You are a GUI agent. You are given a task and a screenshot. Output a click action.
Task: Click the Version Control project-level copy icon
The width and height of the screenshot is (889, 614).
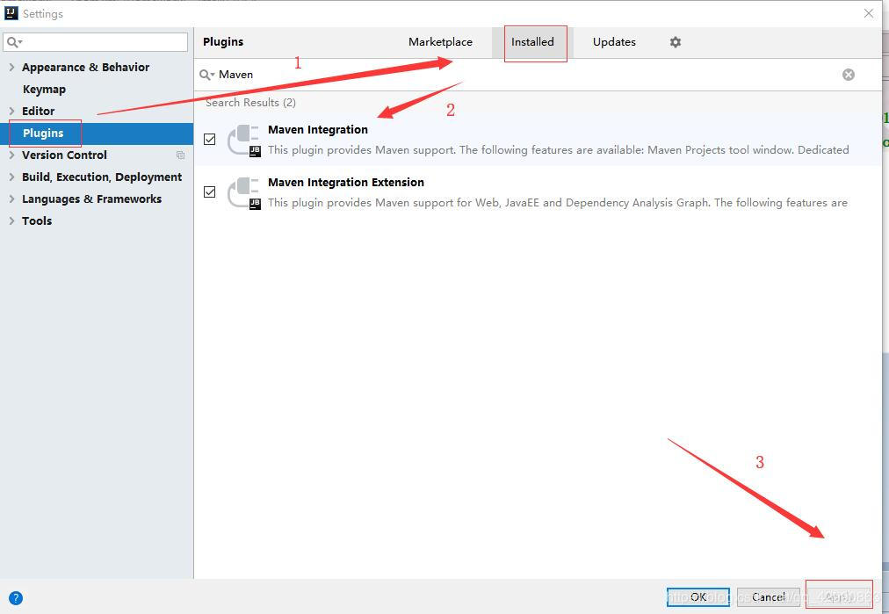(180, 155)
